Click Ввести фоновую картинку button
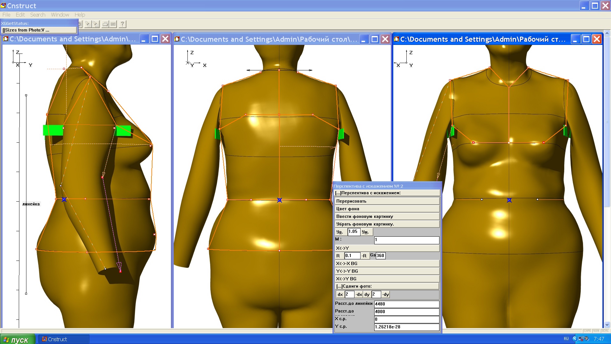The width and height of the screenshot is (611, 344). click(x=387, y=217)
